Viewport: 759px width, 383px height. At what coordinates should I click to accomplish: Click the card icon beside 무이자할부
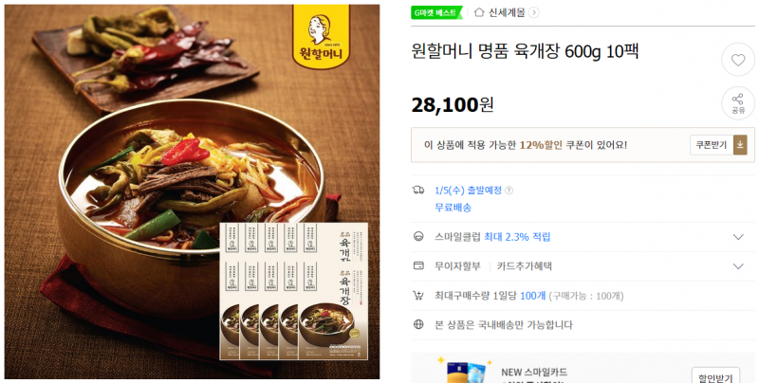[418, 266]
